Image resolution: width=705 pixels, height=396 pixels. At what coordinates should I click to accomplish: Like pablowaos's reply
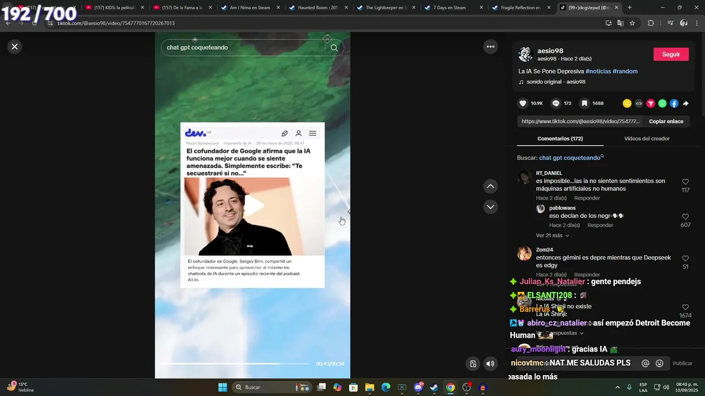pos(685,217)
